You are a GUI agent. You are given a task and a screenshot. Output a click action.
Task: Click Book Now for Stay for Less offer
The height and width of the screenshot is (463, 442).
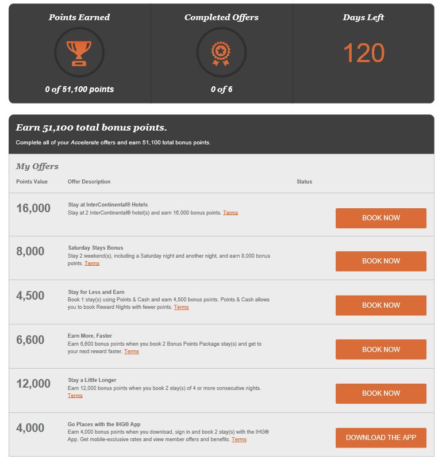click(x=380, y=305)
